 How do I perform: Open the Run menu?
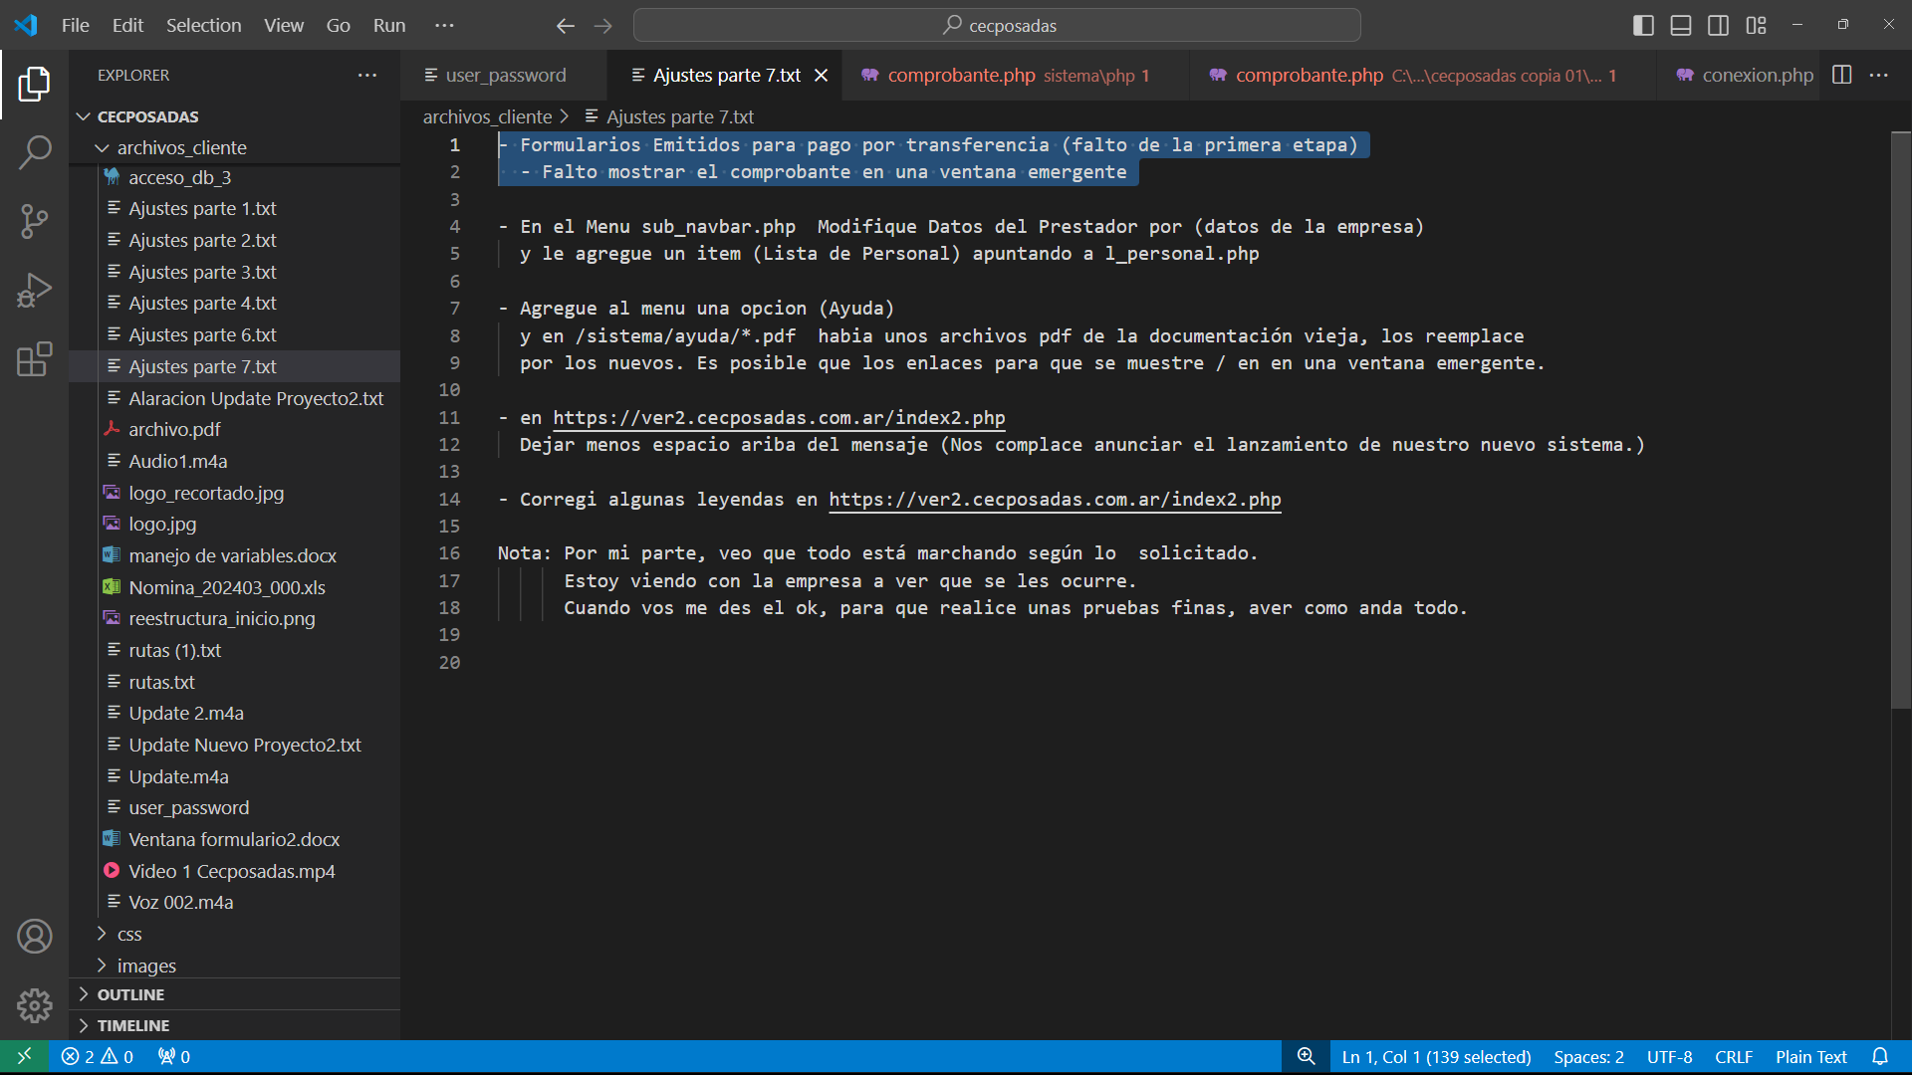click(389, 26)
